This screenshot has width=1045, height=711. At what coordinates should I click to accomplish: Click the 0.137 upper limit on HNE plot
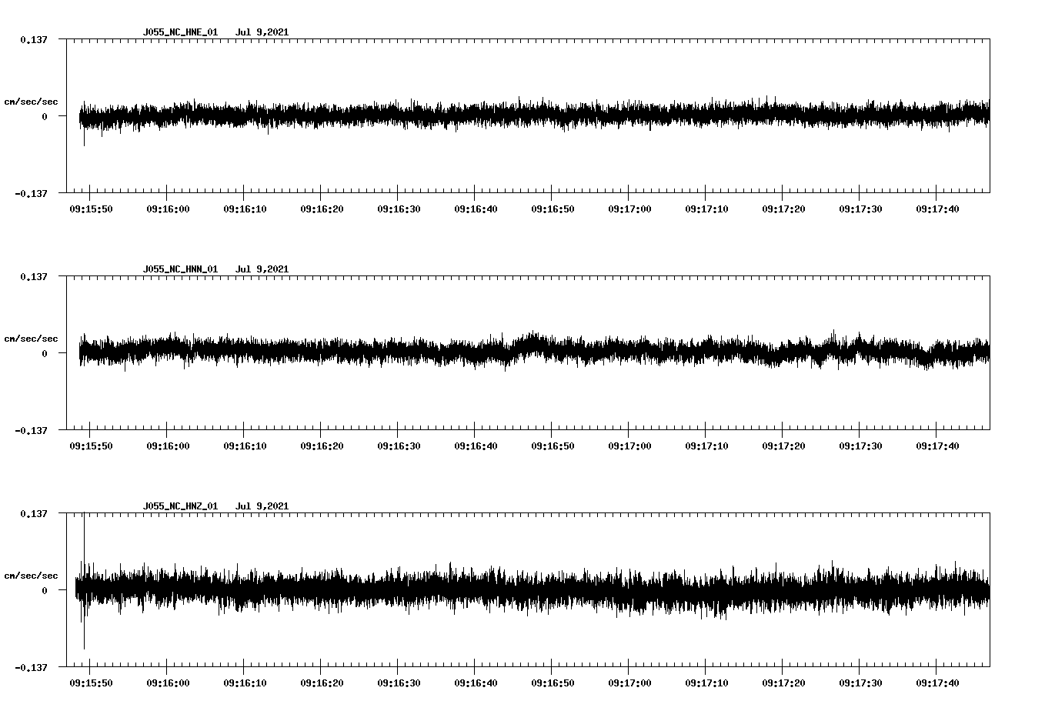[33, 39]
